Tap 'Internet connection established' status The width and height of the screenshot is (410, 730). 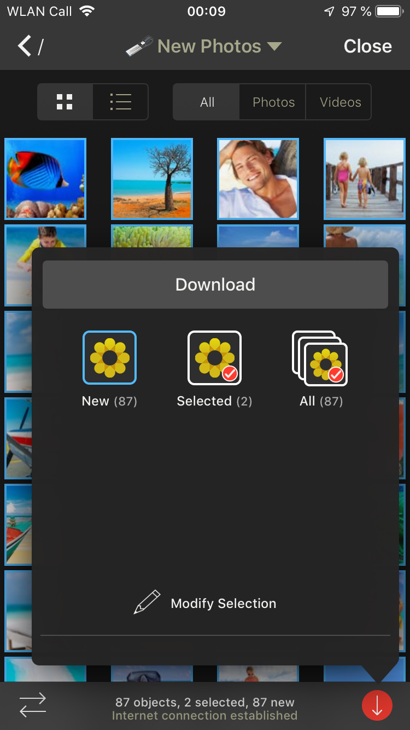pyautogui.click(x=205, y=716)
